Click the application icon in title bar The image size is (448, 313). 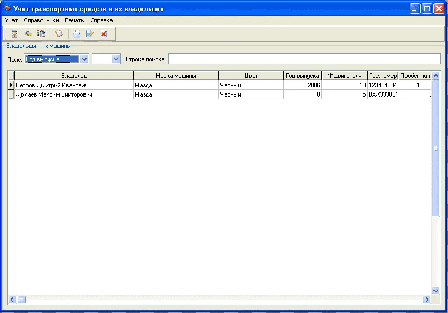[x=7, y=8]
